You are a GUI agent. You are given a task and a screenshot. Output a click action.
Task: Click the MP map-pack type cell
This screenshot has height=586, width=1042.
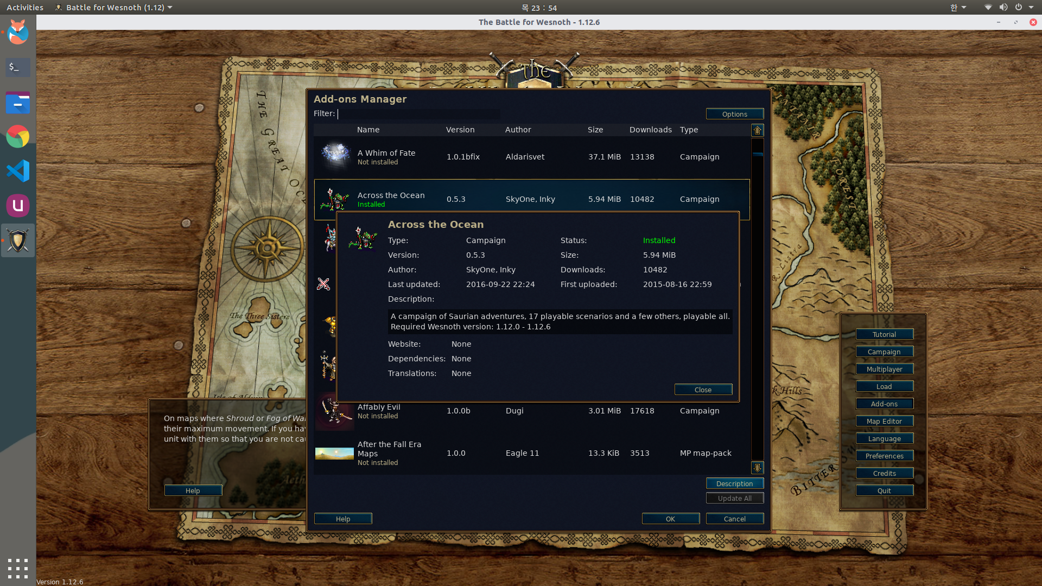tap(706, 453)
